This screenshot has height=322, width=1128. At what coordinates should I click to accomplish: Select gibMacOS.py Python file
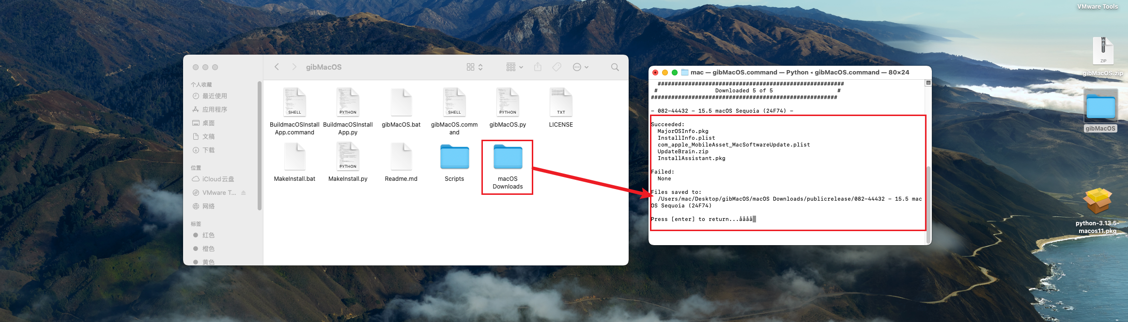tap(508, 102)
